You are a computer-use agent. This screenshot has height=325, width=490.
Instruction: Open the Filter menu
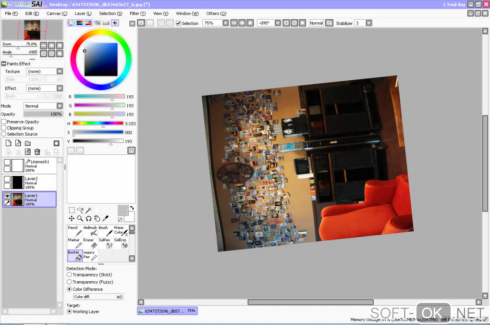click(137, 13)
